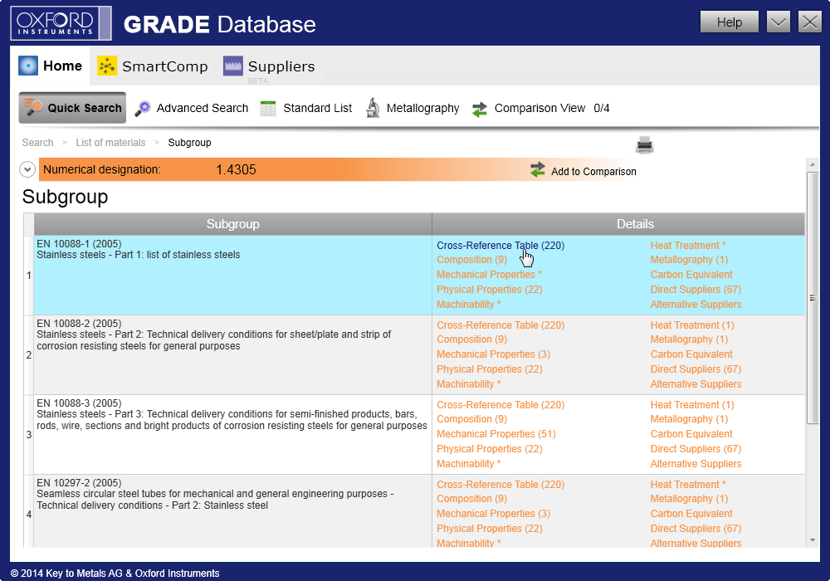Open Carbon Equivalent for EN 10088-3
Viewport: 830px width, 581px height.
coord(691,434)
